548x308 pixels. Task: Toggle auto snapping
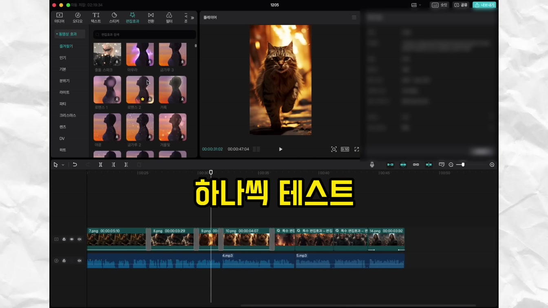403,165
